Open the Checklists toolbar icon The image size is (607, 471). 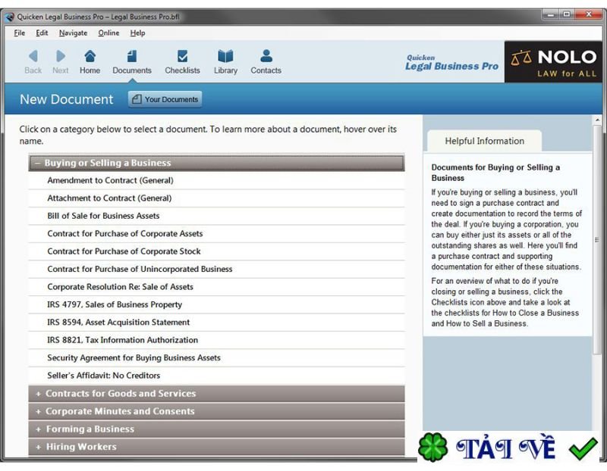pyautogui.click(x=182, y=56)
